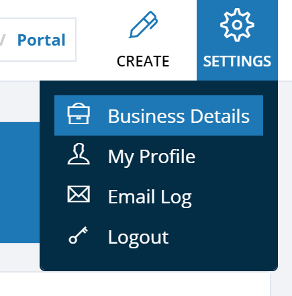Click the pen icon above CREATE
The image size is (292, 296).
[143, 24]
